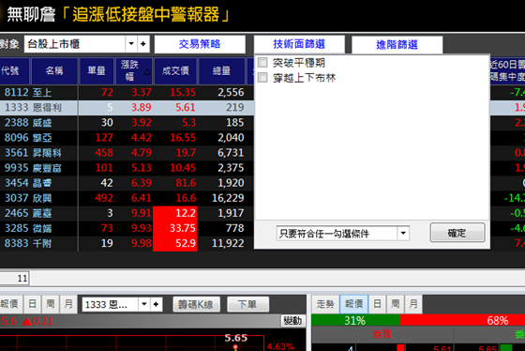Viewport: 525px width, 351px height.
Task: Open the 技術面篩選 tab
Action: 299,44
